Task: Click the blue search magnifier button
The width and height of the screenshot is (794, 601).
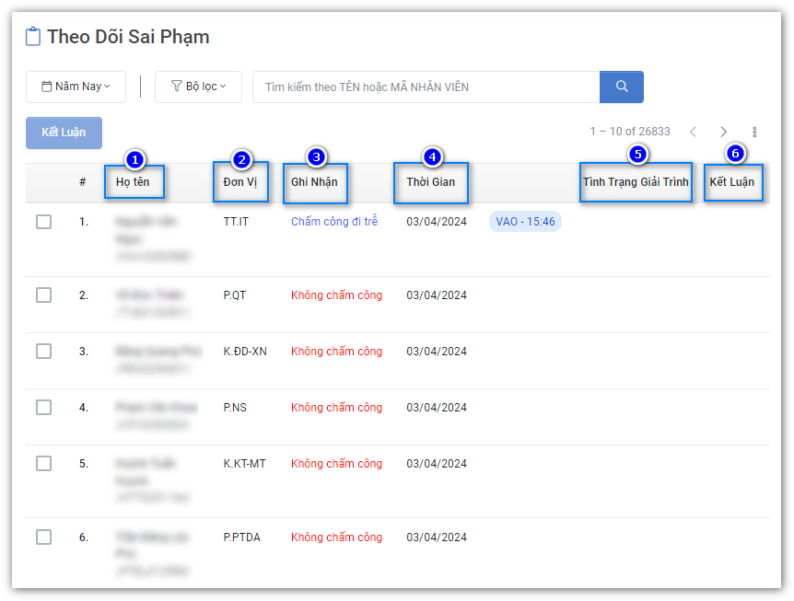Action: coord(621,87)
